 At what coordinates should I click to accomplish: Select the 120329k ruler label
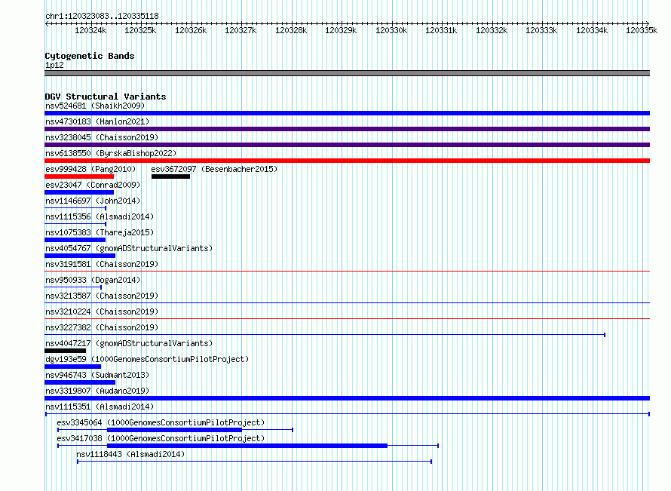pyautogui.click(x=341, y=30)
